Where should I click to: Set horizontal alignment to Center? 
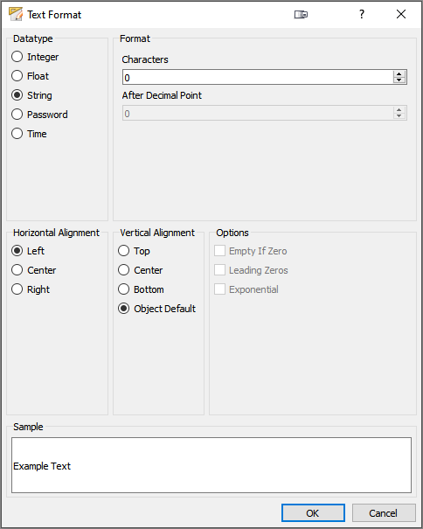click(34, 270)
